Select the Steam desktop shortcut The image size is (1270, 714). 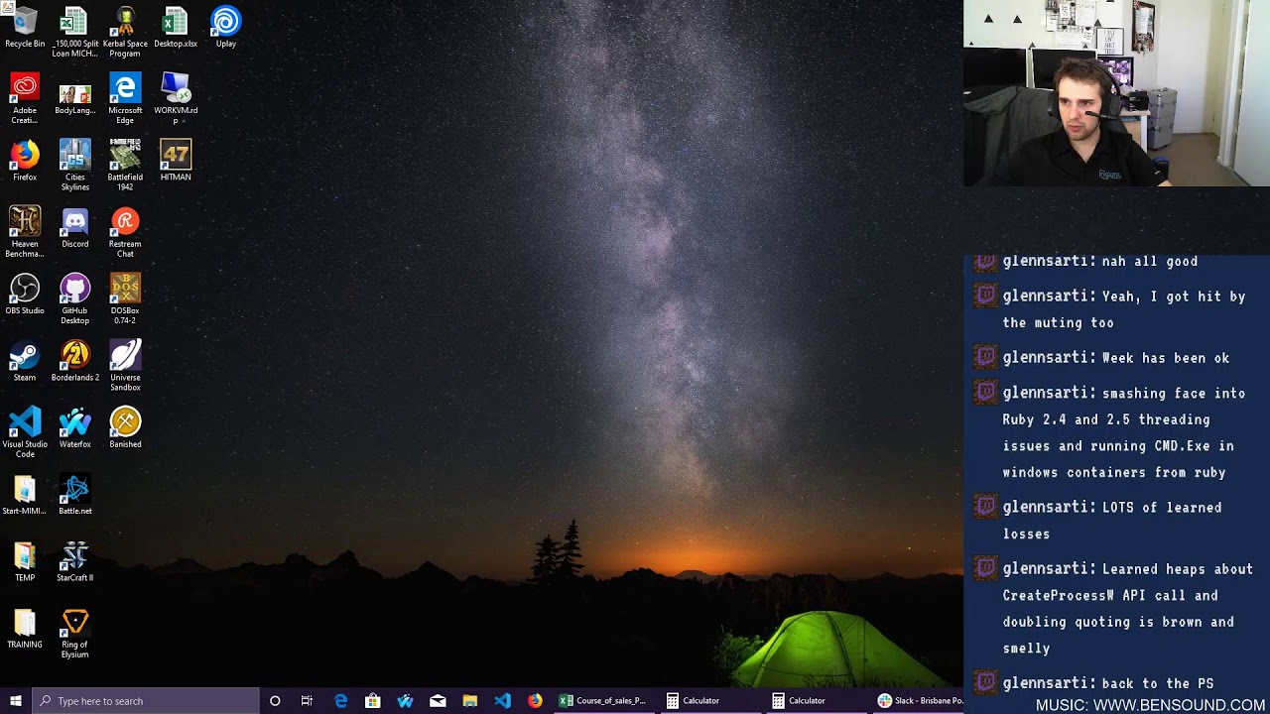pos(25,361)
